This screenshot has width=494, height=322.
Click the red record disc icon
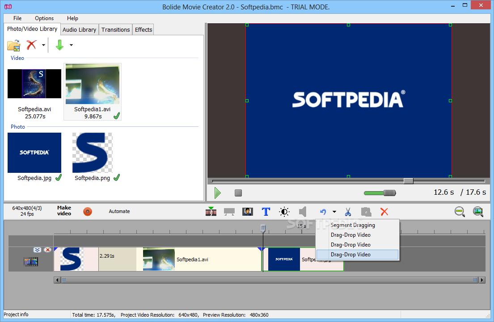(x=88, y=212)
